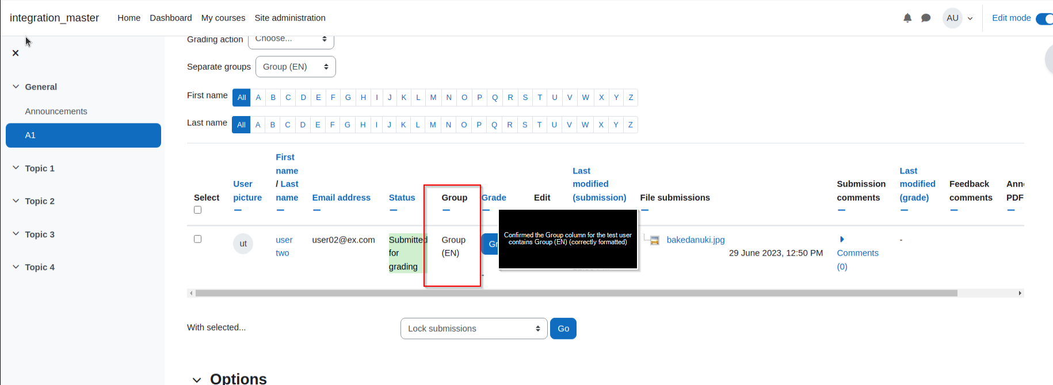Open the messaging speech bubble icon
Viewport: 1053px width, 385px height.
pos(926,18)
